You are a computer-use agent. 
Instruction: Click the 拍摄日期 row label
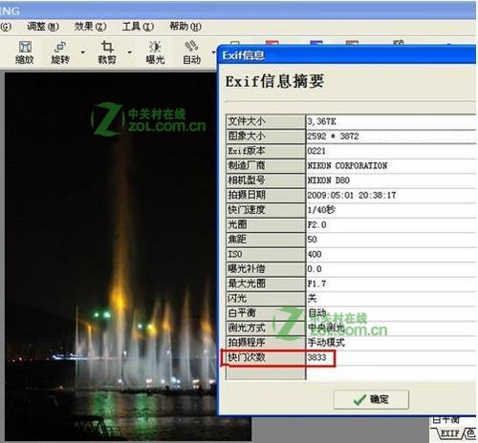click(247, 195)
